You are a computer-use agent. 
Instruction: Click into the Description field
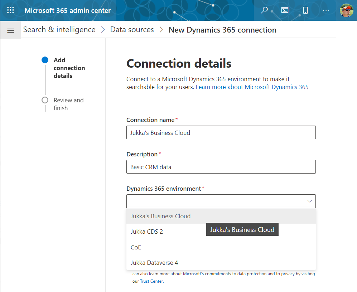click(x=221, y=167)
